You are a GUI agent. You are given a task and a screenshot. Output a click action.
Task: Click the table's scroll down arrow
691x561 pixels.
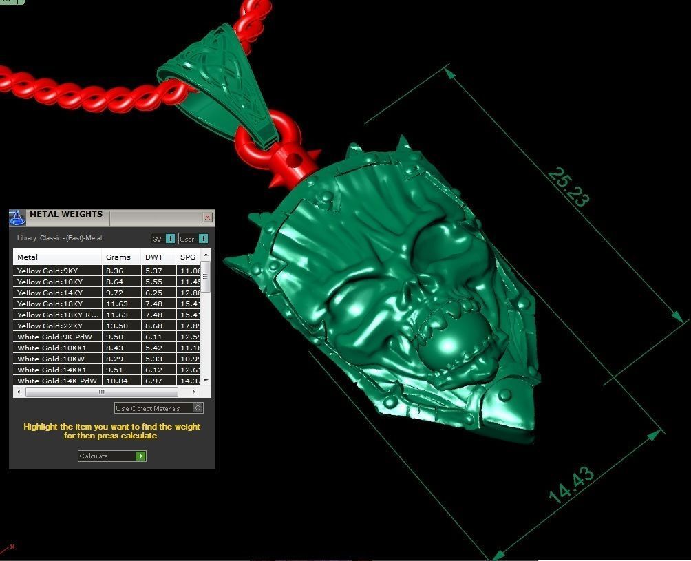pos(206,381)
